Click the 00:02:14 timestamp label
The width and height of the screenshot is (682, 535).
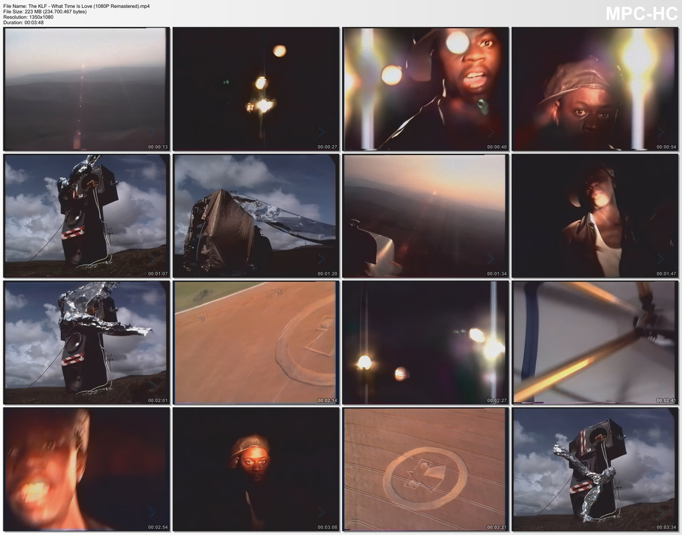point(327,401)
